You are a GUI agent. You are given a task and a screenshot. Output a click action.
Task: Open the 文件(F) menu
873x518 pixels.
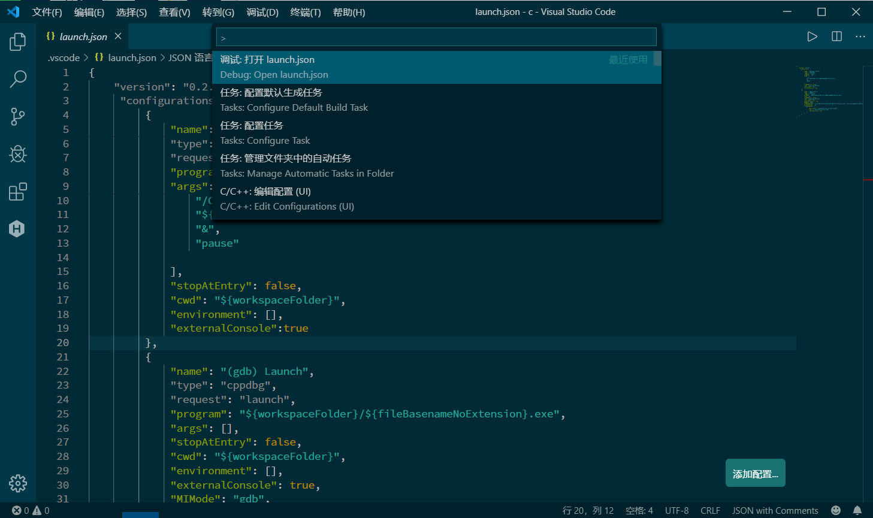47,12
